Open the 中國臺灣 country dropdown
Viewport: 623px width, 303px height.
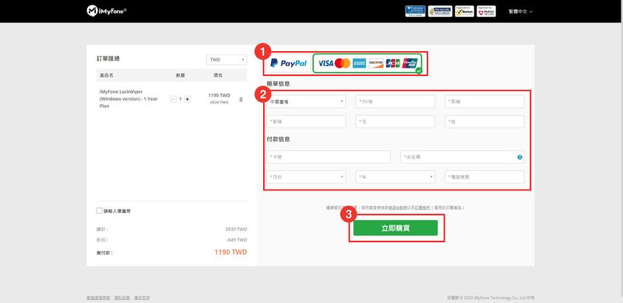pos(306,102)
